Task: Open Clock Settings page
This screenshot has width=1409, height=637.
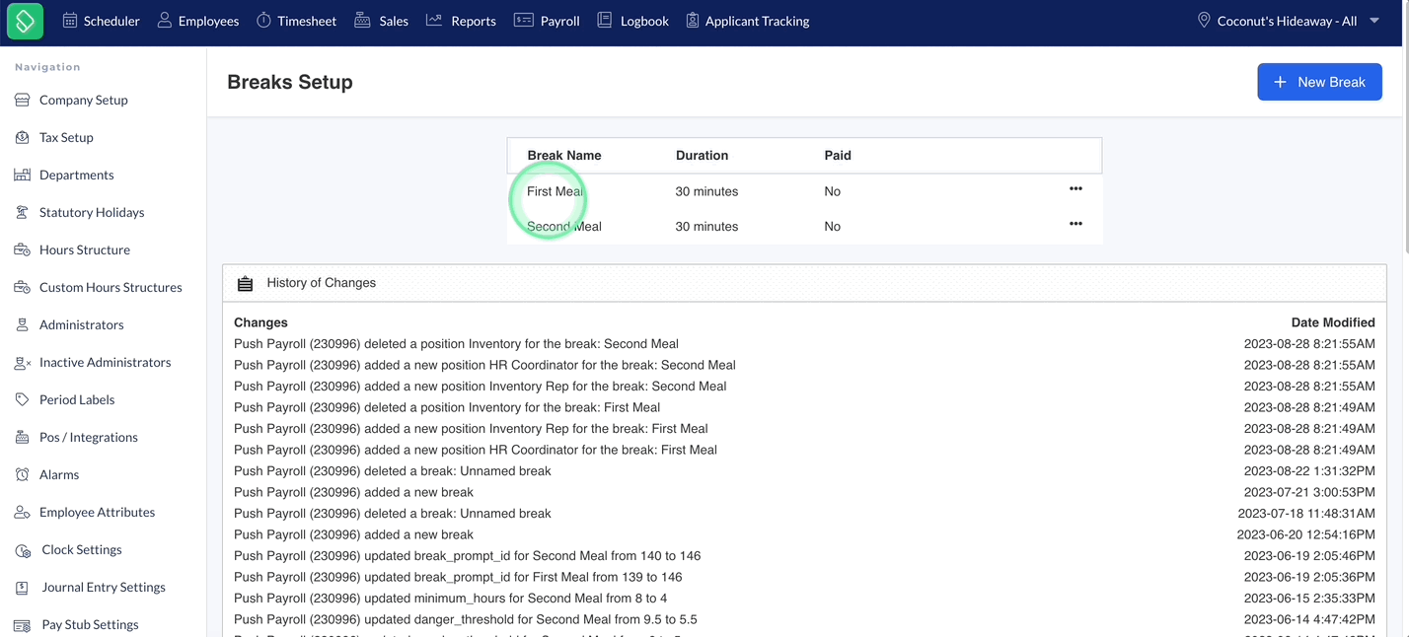Action: coord(82,549)
